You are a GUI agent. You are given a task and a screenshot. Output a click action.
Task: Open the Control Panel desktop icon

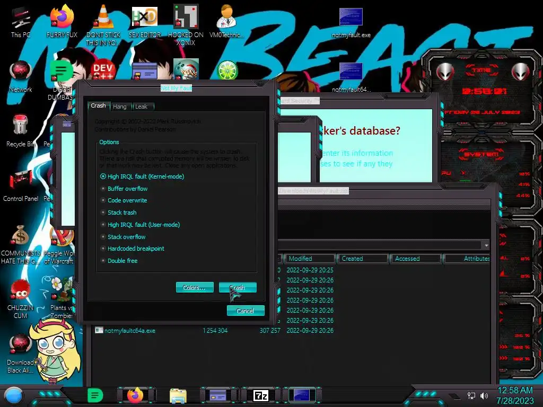(x=21, y=185)
